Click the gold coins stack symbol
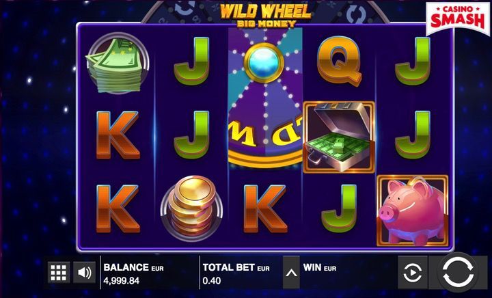Screen dimensions: 492x298 pos(192,207)
